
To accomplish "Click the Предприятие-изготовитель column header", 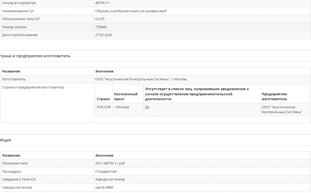I will pyautogui.click(x=275, y=96).
